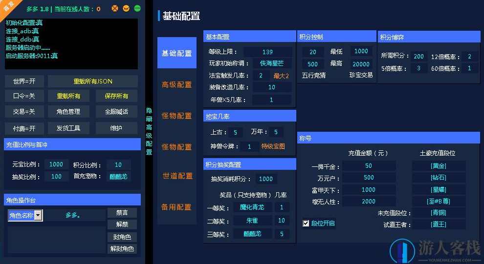The width and height of the screenshot is (484, 264).
Task: Click the 抽奖消耗积分 field showing 1000
Action: (266, 179)
